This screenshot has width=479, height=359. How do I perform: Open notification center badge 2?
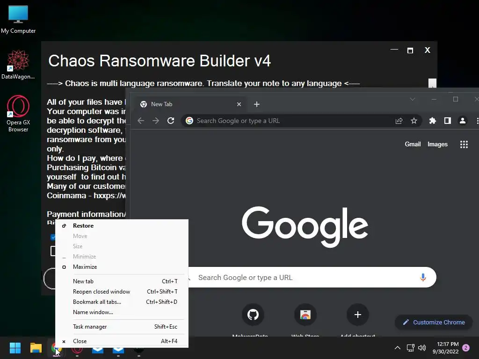point(466,348)
